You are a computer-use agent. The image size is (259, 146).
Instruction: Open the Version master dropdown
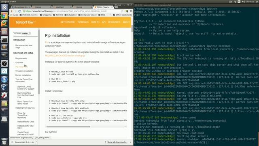pyautogui.click(x=26, y=33)
